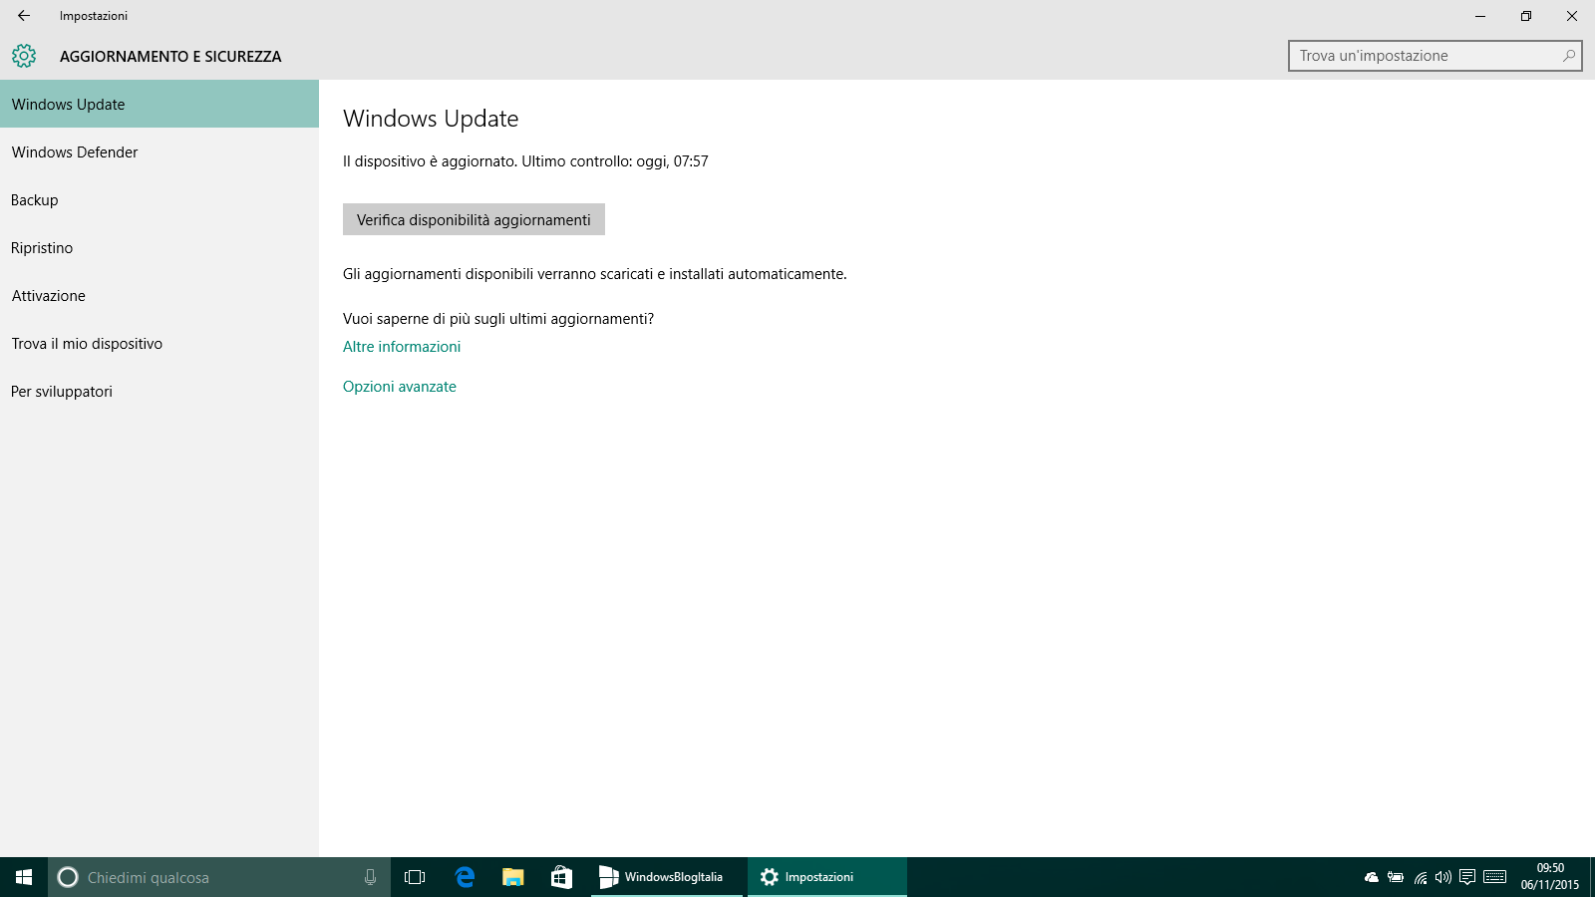
Task: Open the Windows Start menu
Action: (24, 877)
